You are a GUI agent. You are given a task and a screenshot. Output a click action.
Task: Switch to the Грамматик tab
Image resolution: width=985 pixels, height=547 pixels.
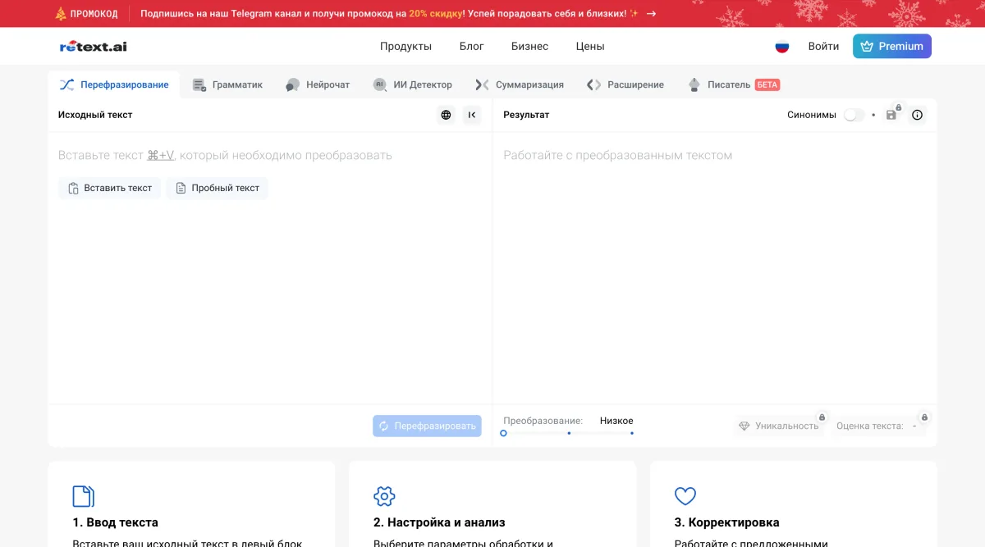click(227, 84)
